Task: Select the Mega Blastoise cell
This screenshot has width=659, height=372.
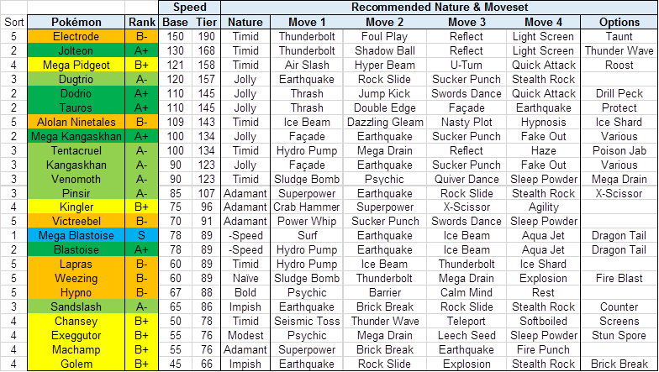Action: pyautogui.click(x=76, y=235)
